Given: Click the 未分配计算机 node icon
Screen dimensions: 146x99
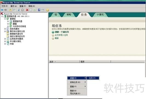Looking at the screenshot, I should [8, 41].
